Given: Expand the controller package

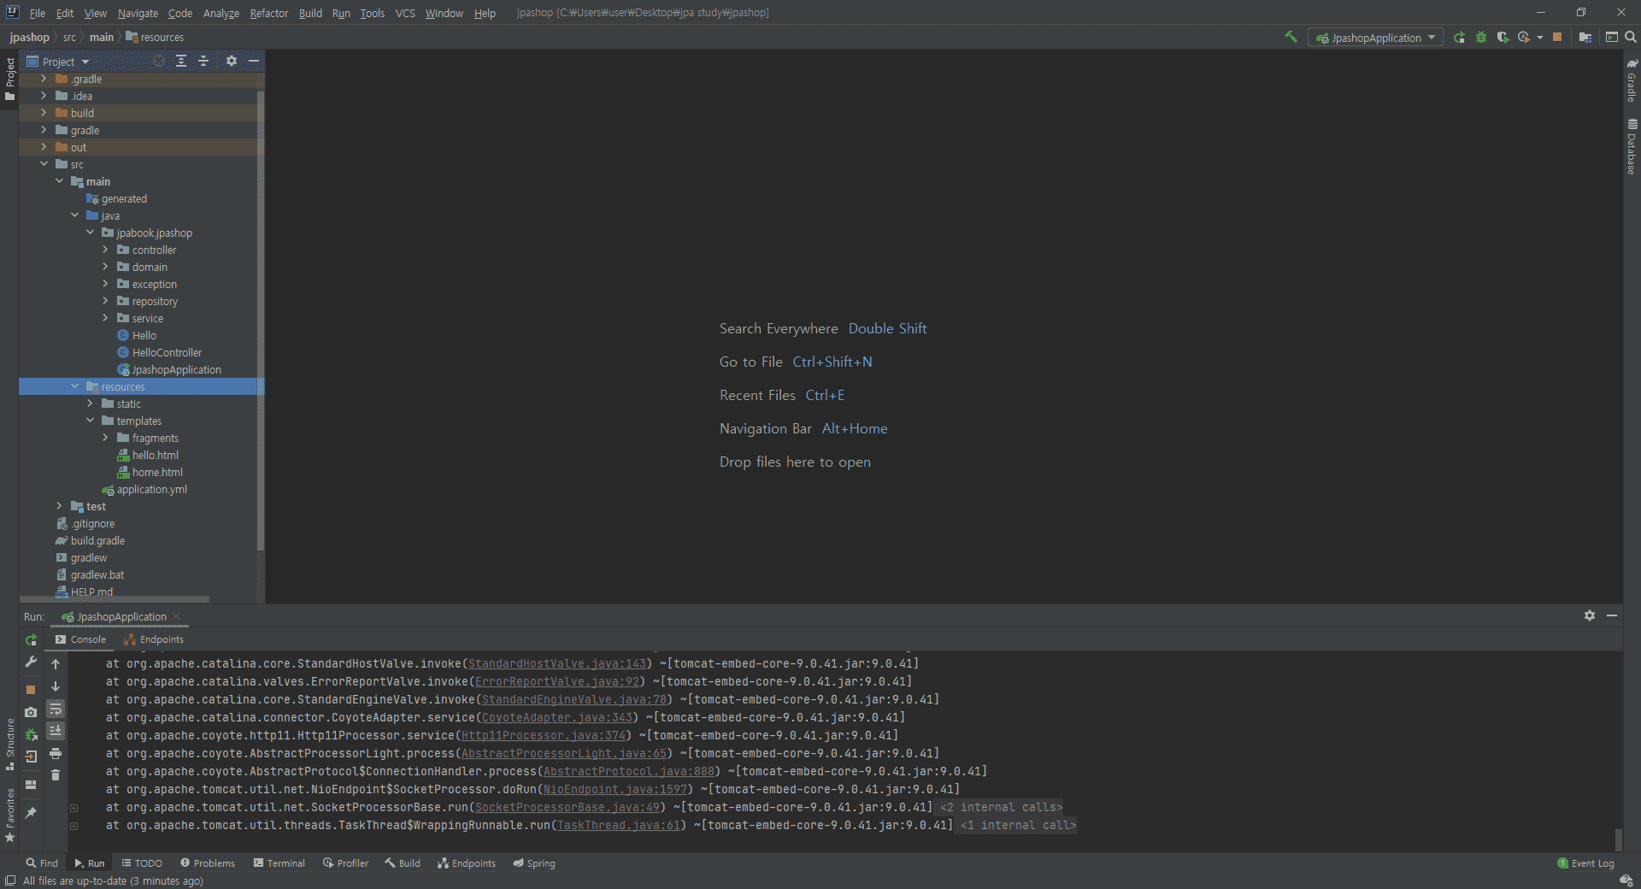Looking at the screenshot, I should click(x=105, y=250).
